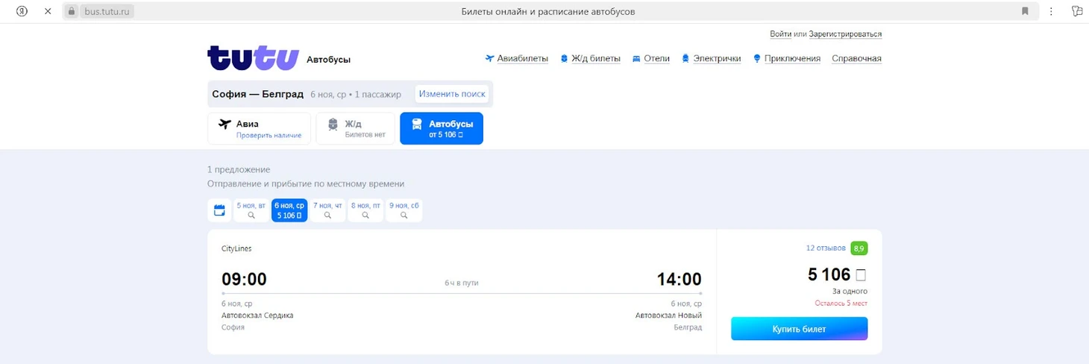The image size is (1089, 364).
Task: Go to Авиабилеты section
Action: coord(517,59)
